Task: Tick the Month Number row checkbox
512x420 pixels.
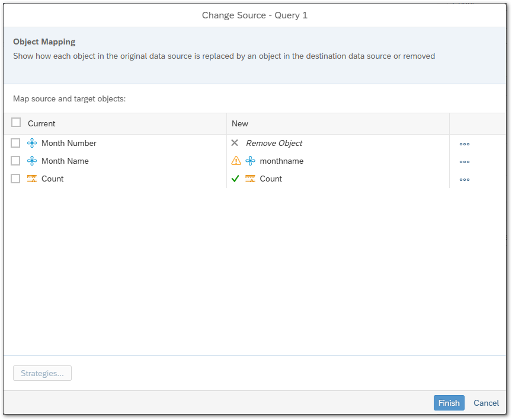Action: pyautogui.click(x=16, y=143)
